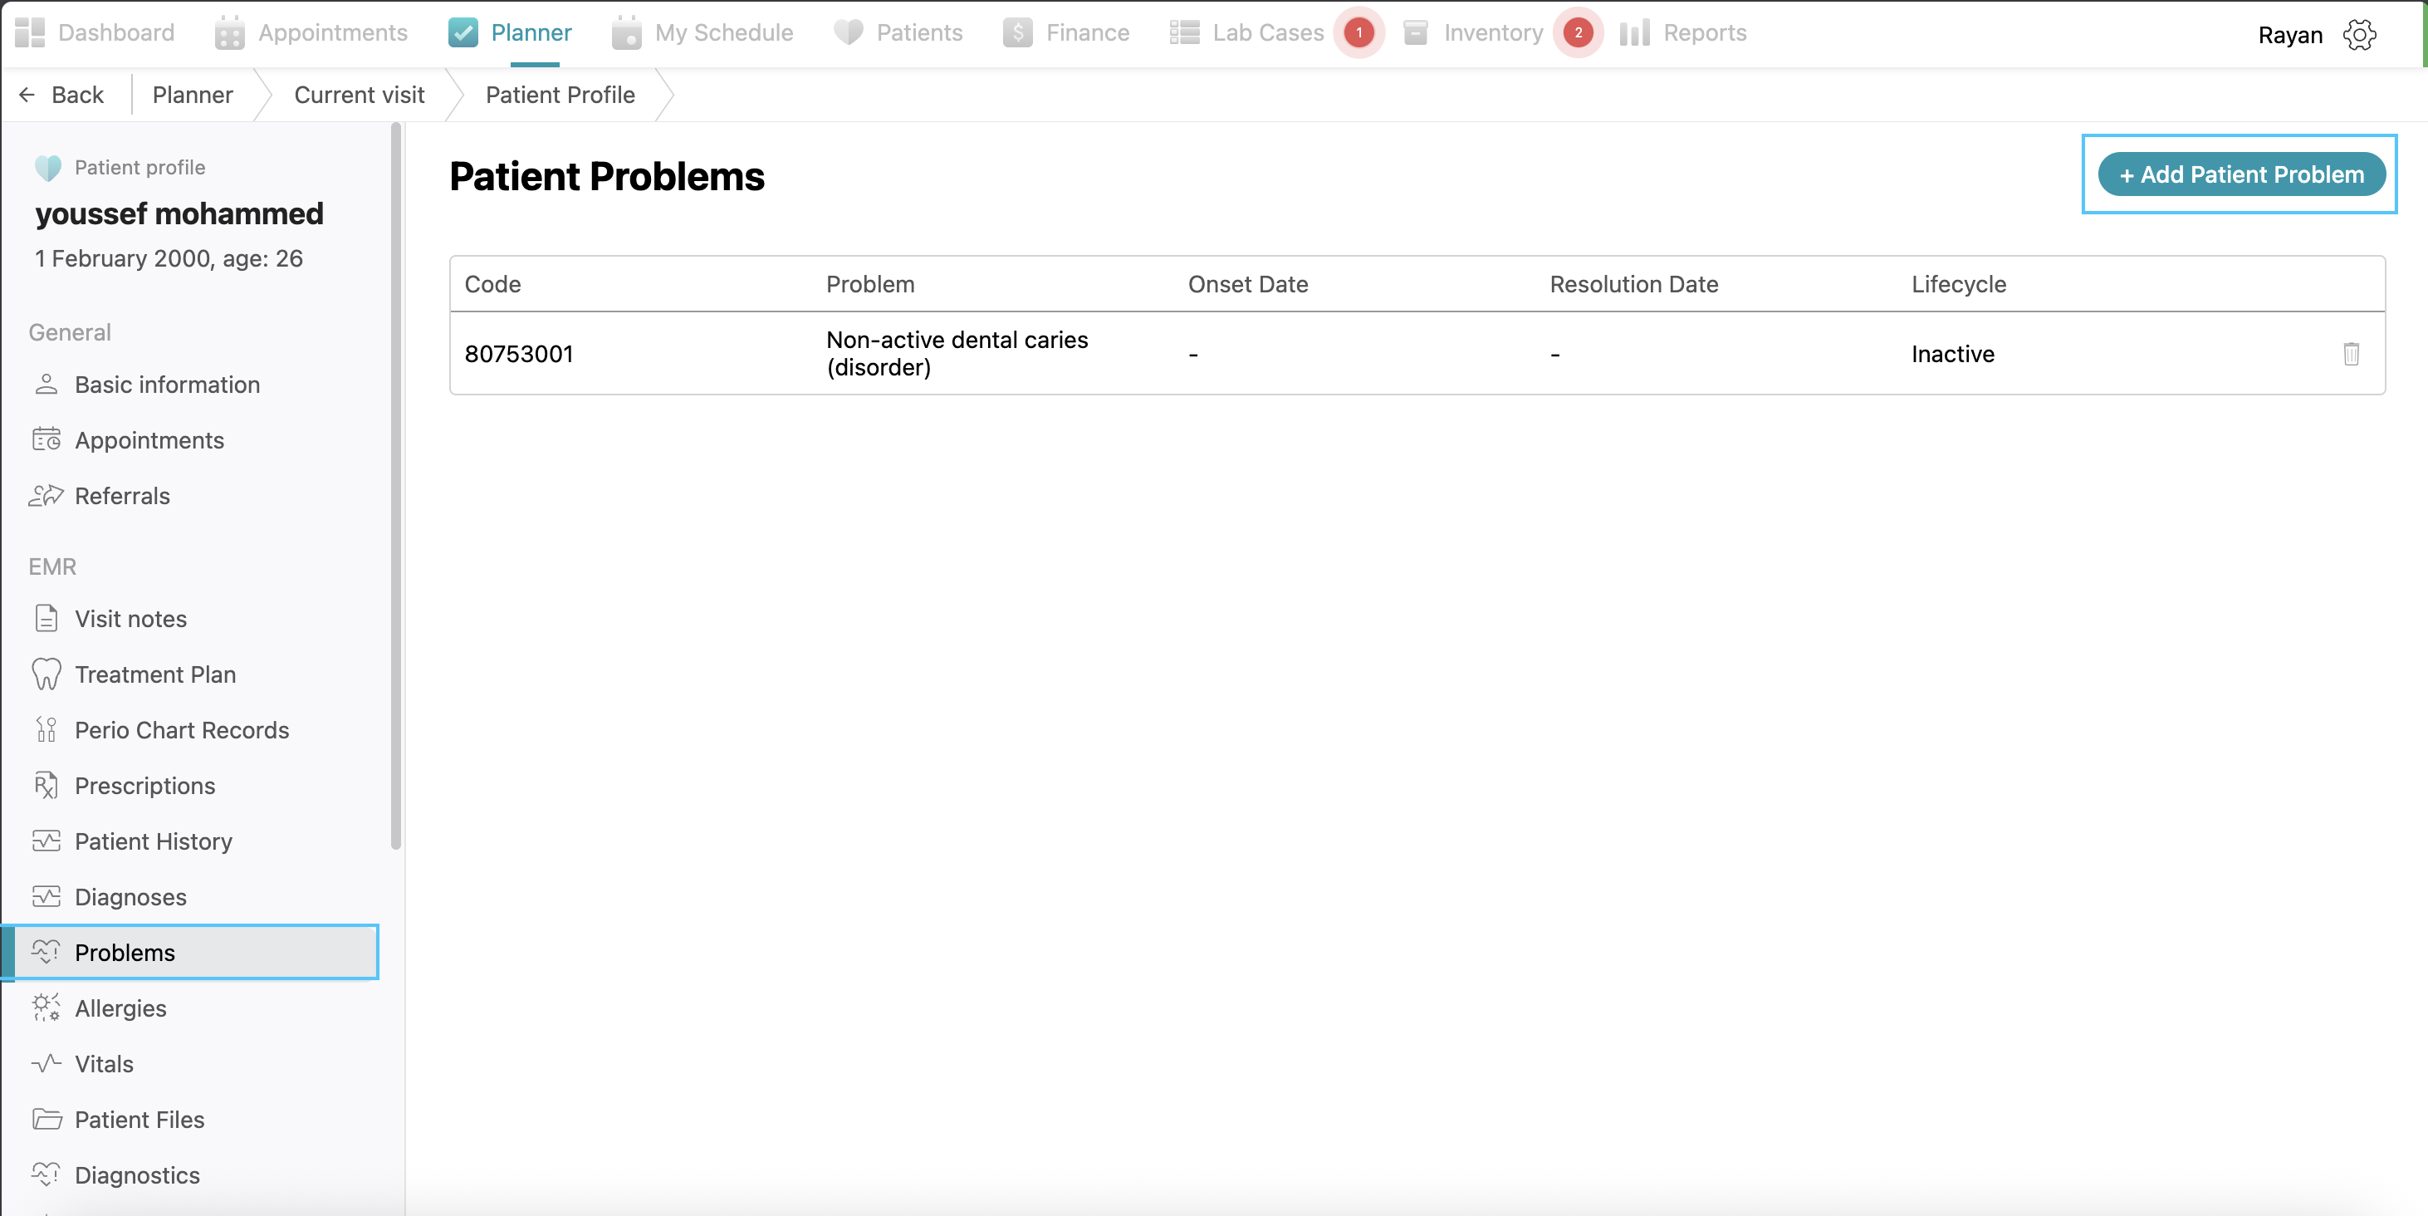2428x1216 pixels.
Task: Click the Lab Cases notification badge
Action: [1358, 32]
